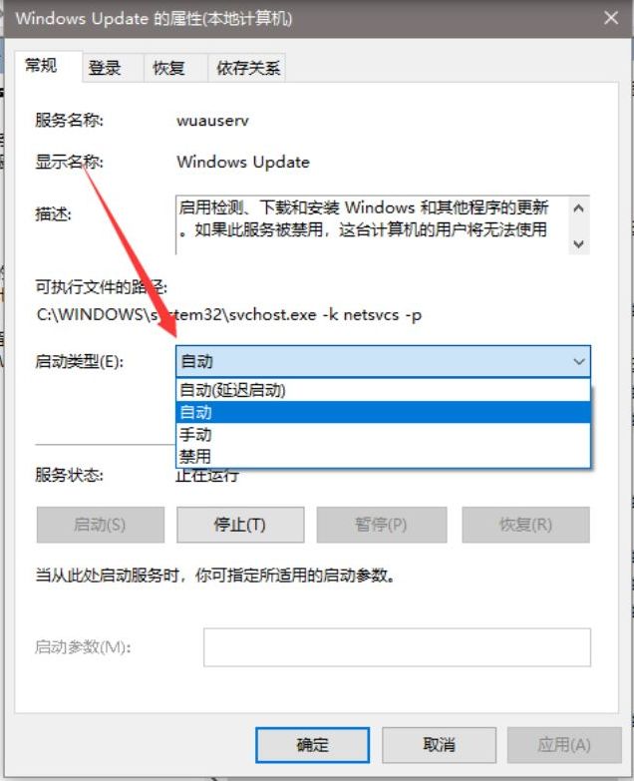This screenshot has height=781, width=634.
Task: Choose 手动 startup type option
Action: pos(383,434)
